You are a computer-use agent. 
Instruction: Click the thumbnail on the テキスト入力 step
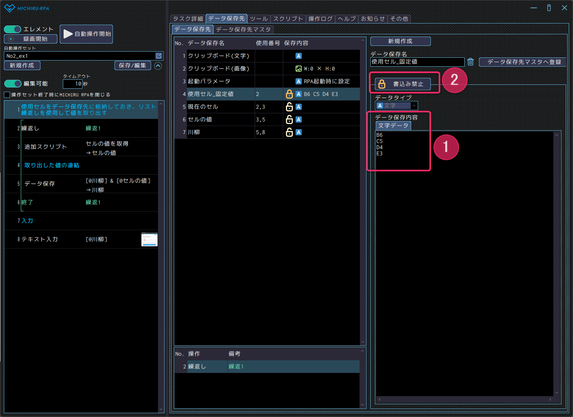pyautogui.click(x=149, y=239)
